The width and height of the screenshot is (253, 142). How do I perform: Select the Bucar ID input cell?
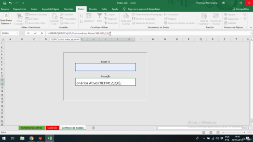click(x=106, y=67)
